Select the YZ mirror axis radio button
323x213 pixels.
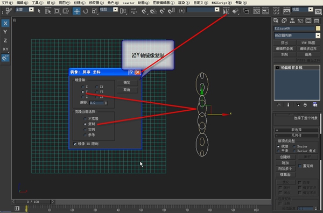(x=97, y=92)
